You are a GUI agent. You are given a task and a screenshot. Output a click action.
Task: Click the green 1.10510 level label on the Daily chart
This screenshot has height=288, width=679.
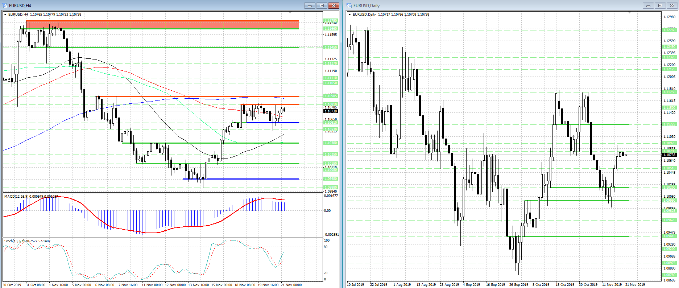[669, 168]
